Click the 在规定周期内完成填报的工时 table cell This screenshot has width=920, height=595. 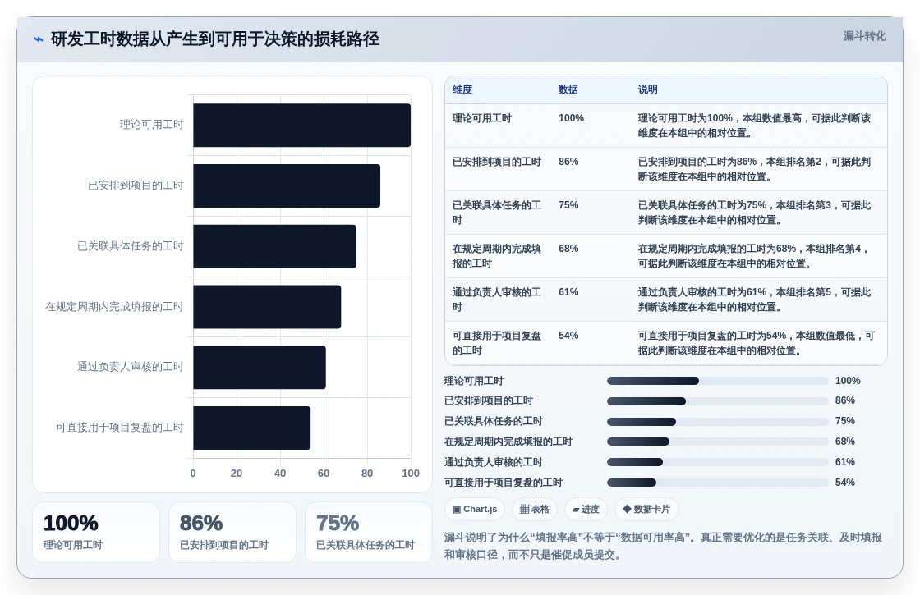click(x=497, y=256)
